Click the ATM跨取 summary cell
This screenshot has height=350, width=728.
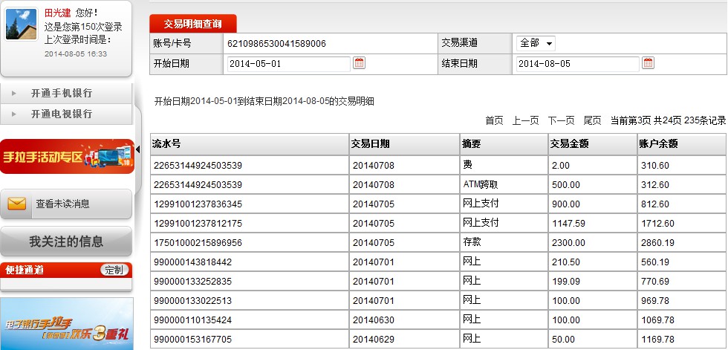[504, 185]
